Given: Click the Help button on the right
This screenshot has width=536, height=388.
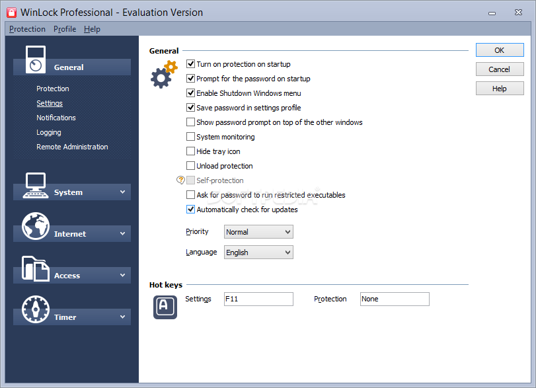Looking at the screenshot, I should click(500, 89).
